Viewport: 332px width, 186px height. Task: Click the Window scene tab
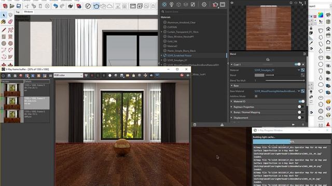tap(29, 12)
